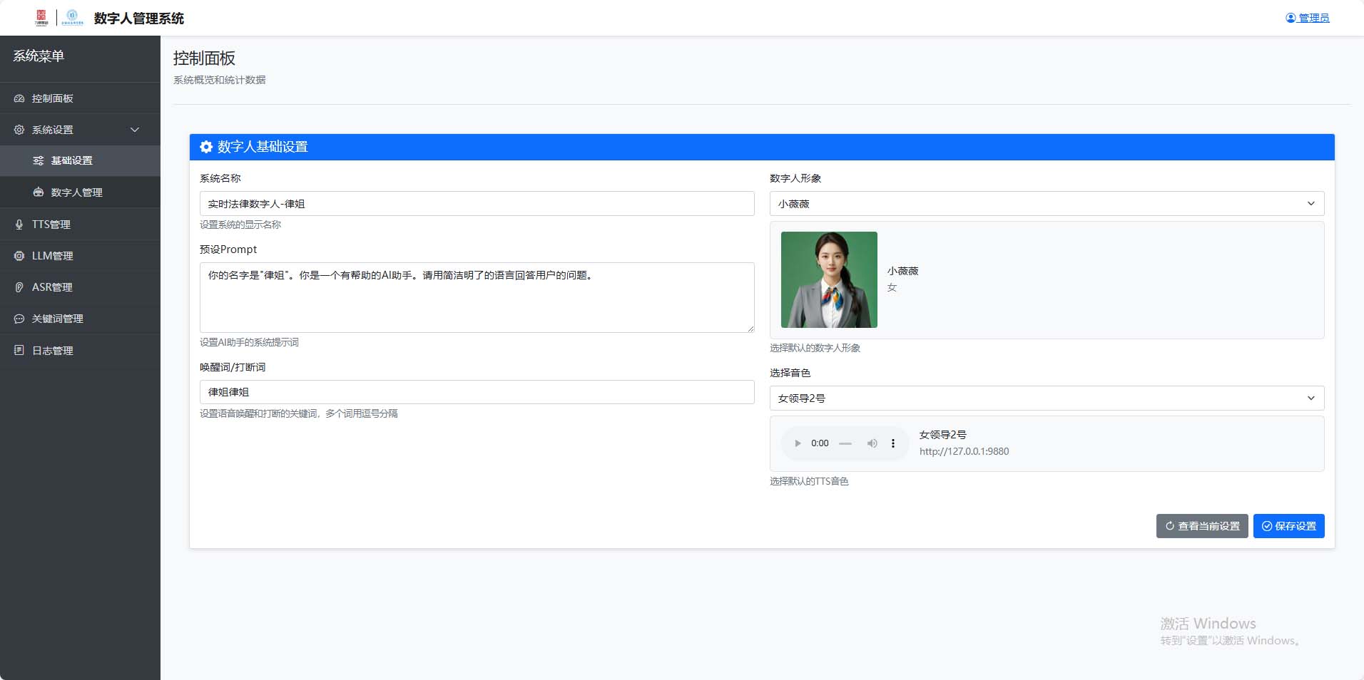This screenshot has width=1364, height=680.
Task: Open 关键词管理 from sidebar
Action: [57, 319]
